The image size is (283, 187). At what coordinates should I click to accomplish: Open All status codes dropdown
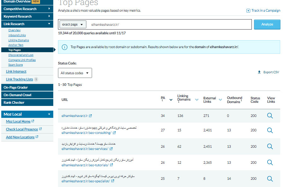pos(75,73)
